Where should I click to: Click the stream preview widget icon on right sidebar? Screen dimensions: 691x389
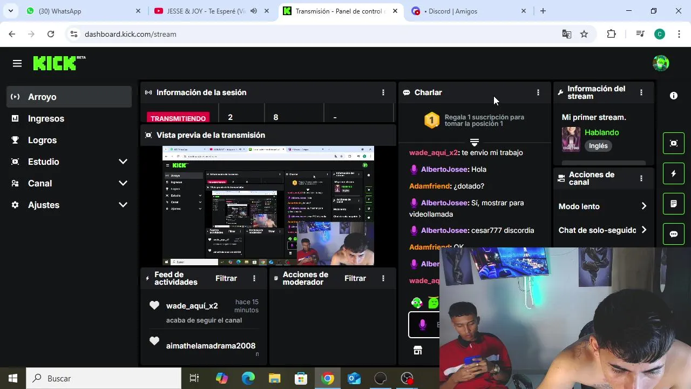click(674, 143)
